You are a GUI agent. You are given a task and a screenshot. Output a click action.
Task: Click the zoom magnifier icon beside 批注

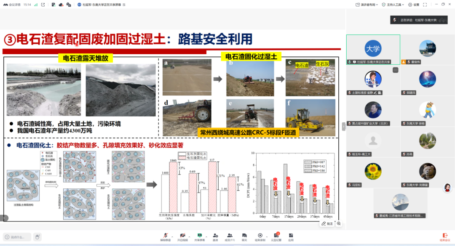point(339,224)
